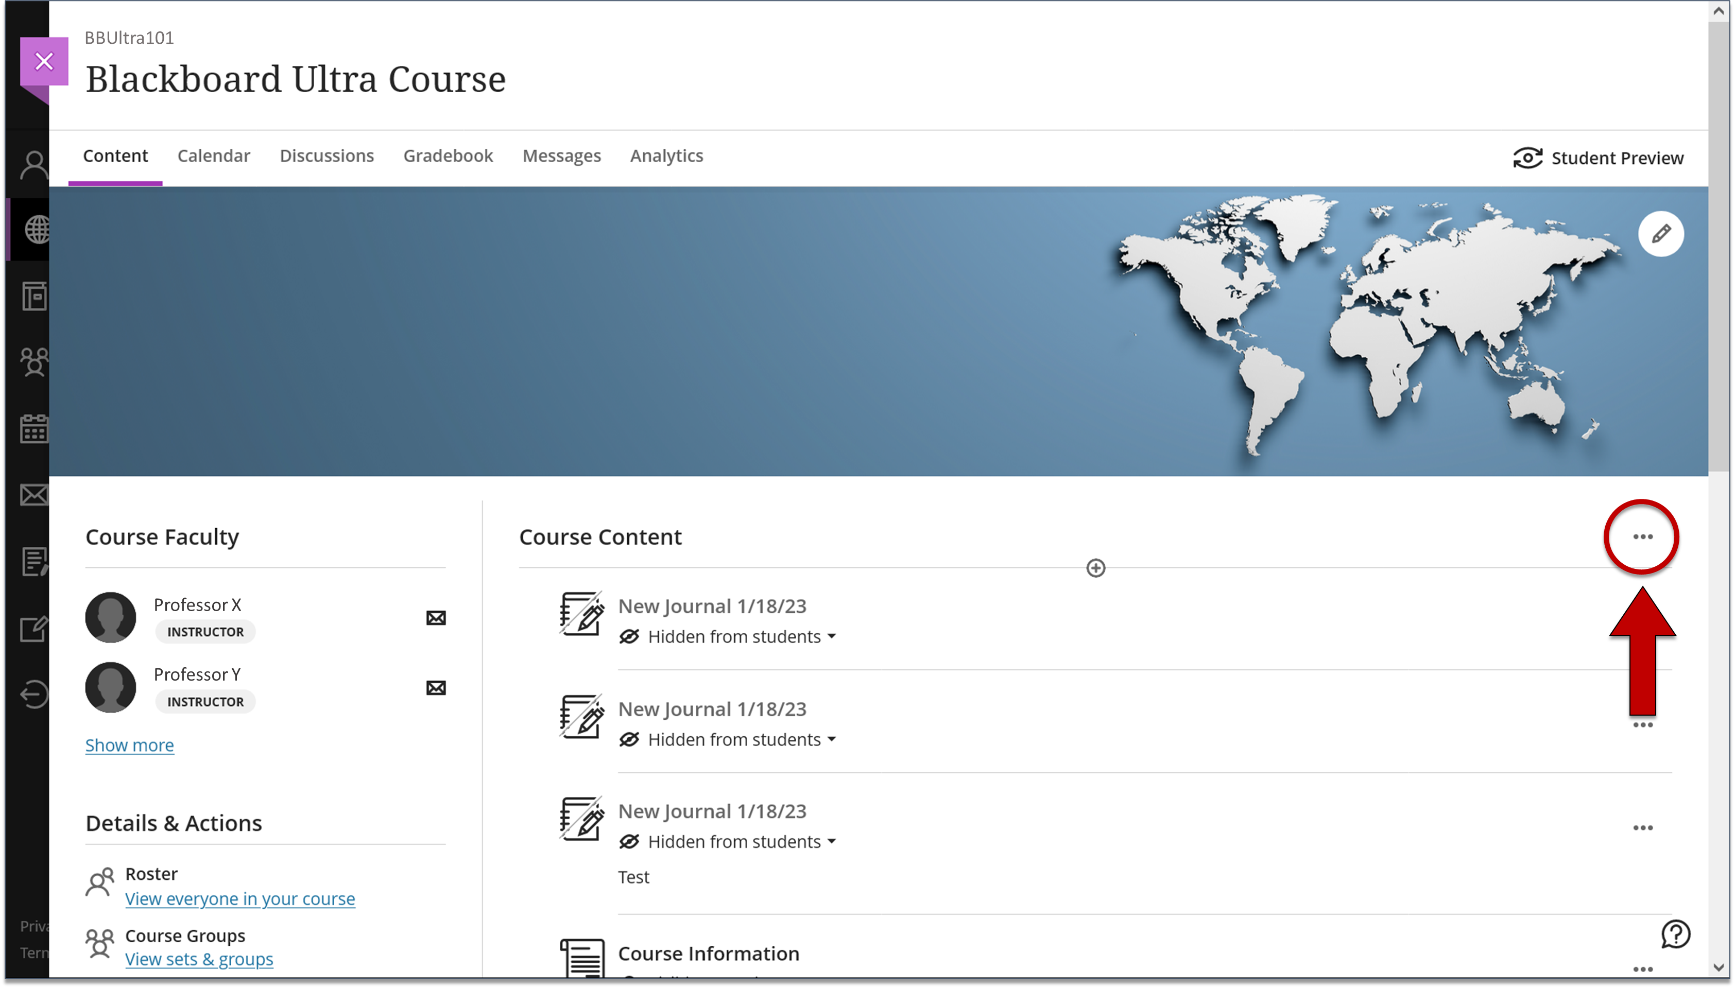Open the Organizations icon in the sidebar
The height and width of the screenshot is (988, 1735).
point(34,361)
